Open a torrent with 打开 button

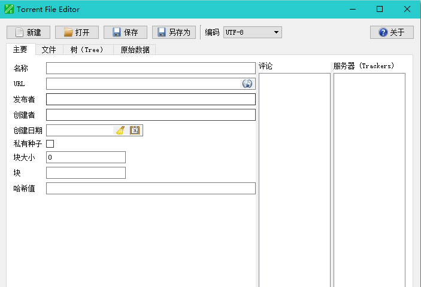(x=77, y=32)
